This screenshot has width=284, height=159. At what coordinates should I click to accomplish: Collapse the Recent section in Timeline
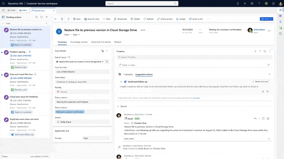click(118, 106)
